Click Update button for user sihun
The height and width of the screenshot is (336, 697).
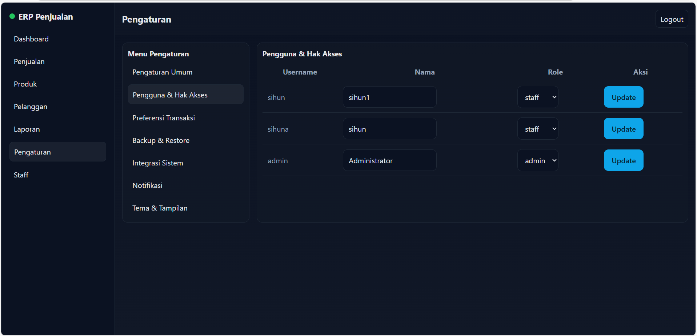623,97
